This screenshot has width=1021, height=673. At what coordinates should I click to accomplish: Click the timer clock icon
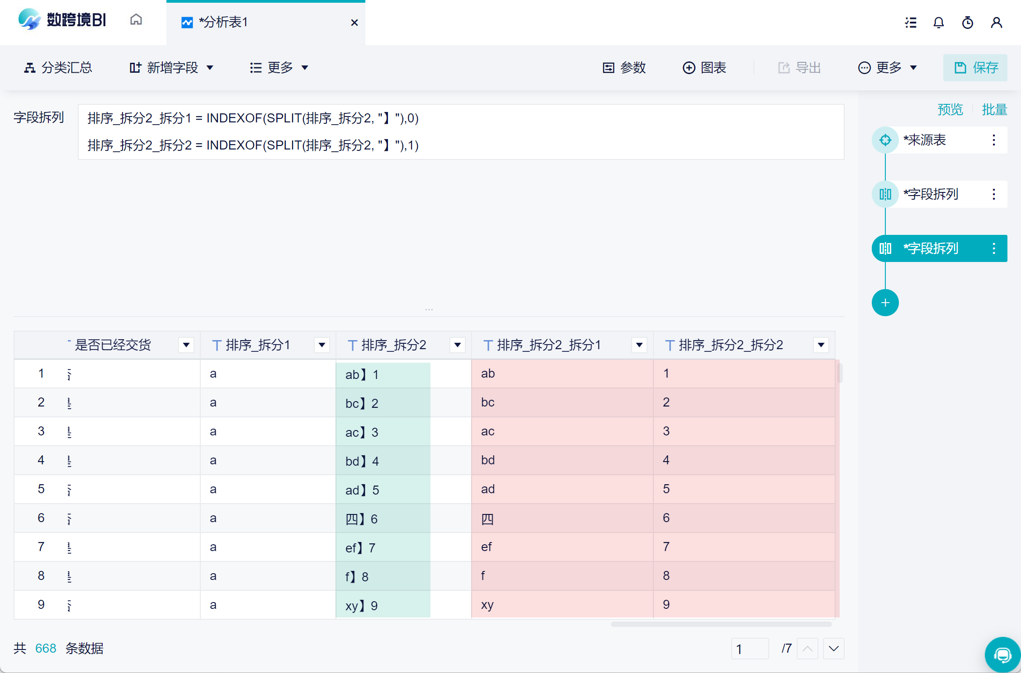pos(968,23)
